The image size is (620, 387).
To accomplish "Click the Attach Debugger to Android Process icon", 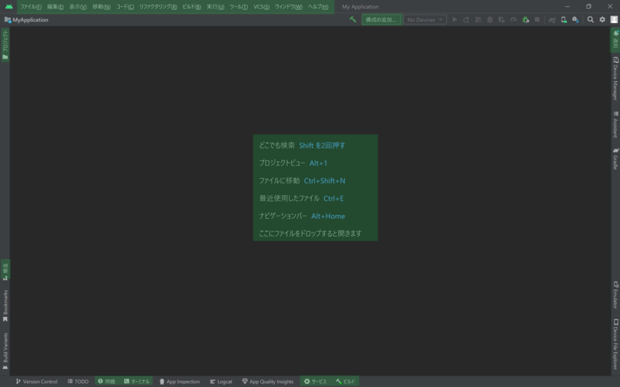I will pos(526,20).
